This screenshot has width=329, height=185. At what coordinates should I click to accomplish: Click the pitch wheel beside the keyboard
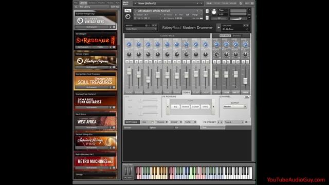126,171
